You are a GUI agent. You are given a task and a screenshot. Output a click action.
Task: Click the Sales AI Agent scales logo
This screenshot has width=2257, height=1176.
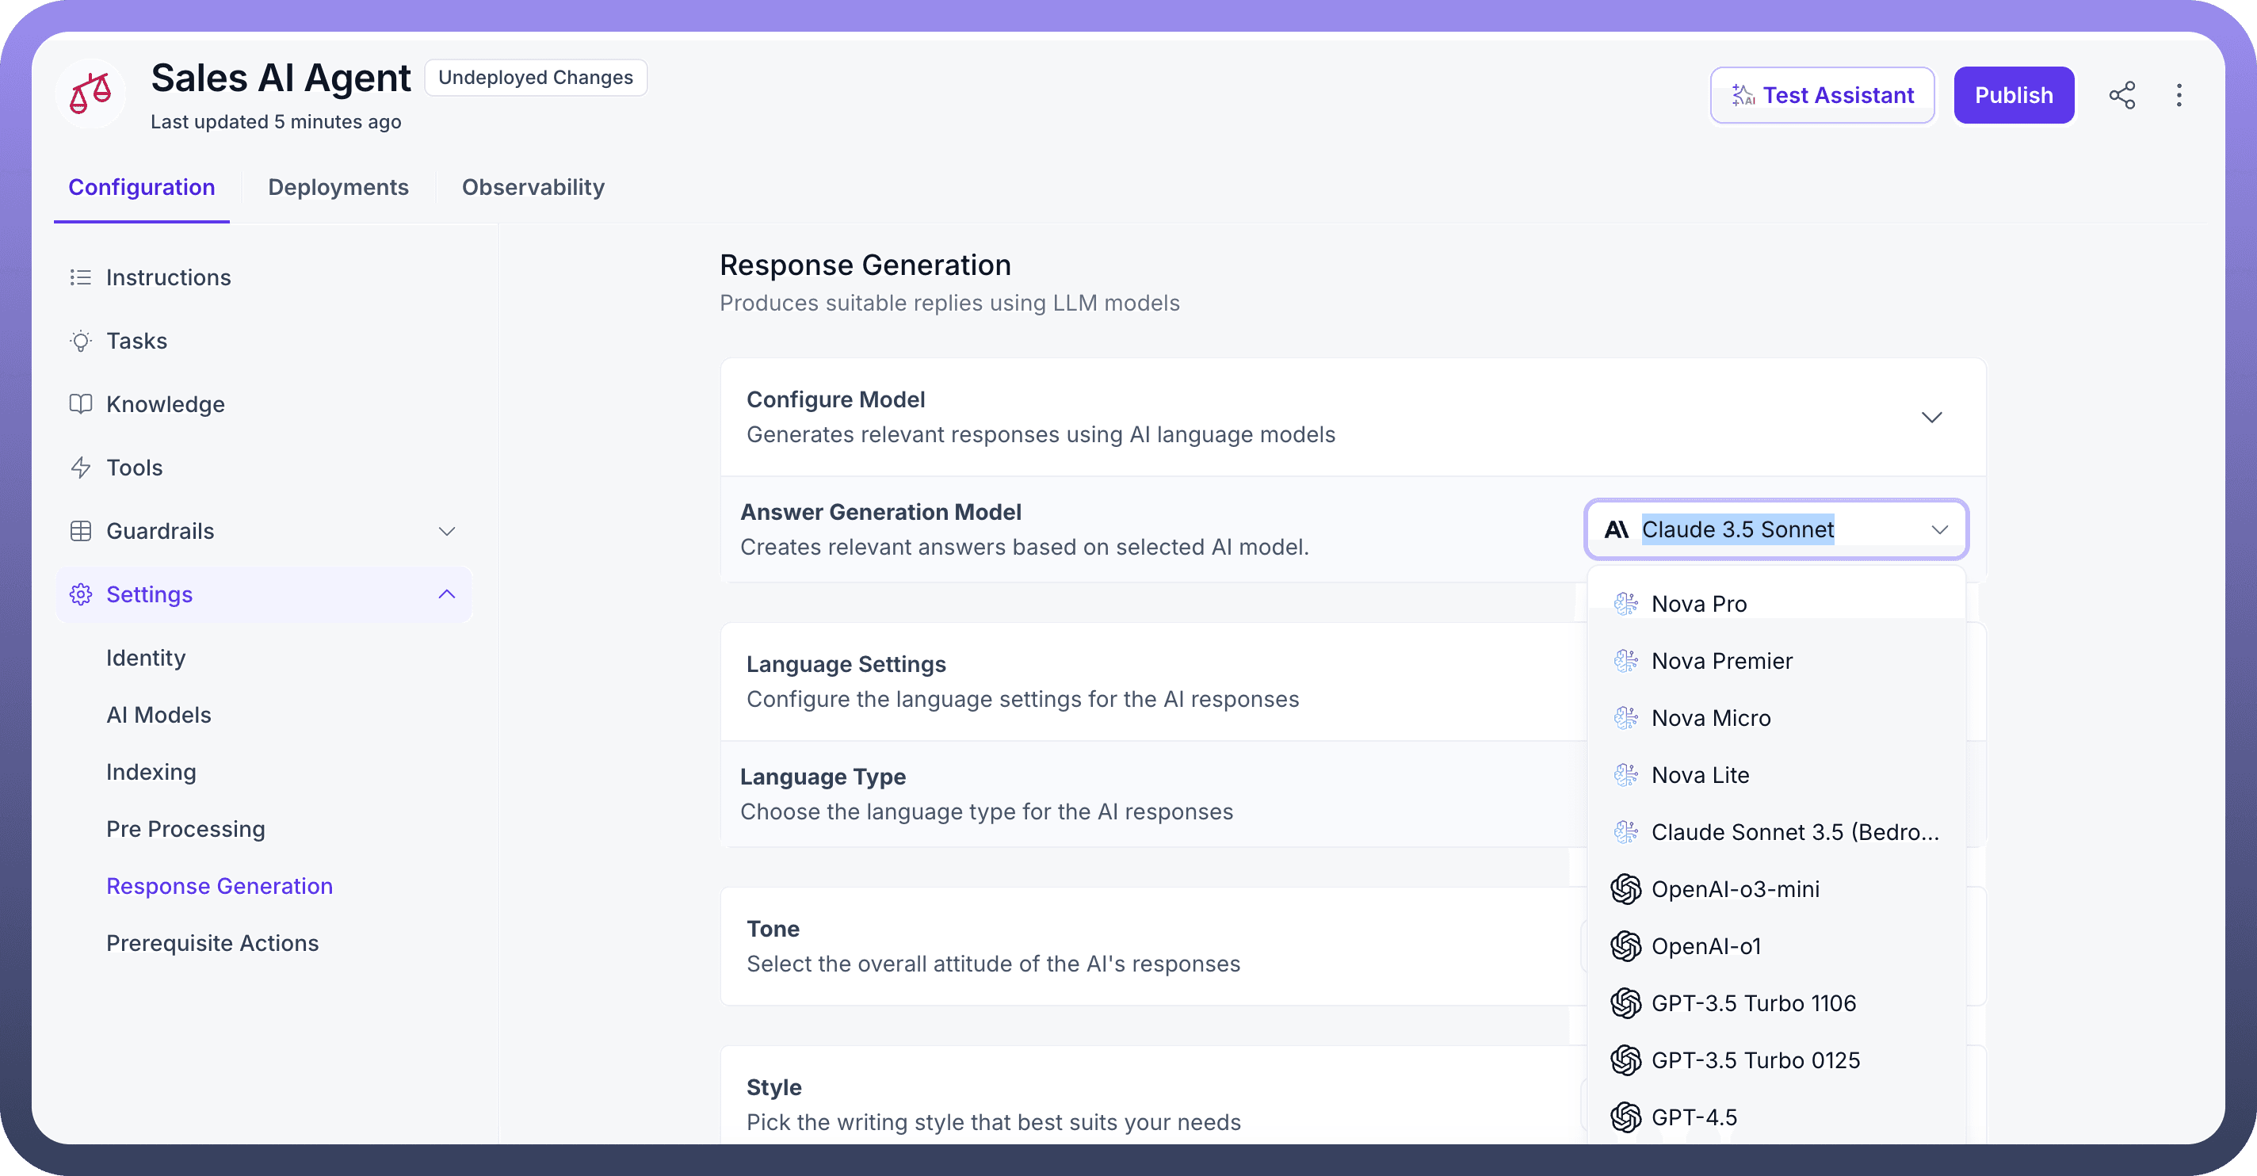[91, 94]
